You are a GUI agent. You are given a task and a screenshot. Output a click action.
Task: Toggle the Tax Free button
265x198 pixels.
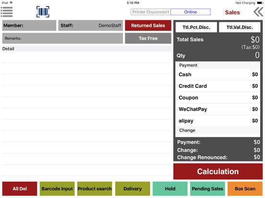click(x=148, y=38)
